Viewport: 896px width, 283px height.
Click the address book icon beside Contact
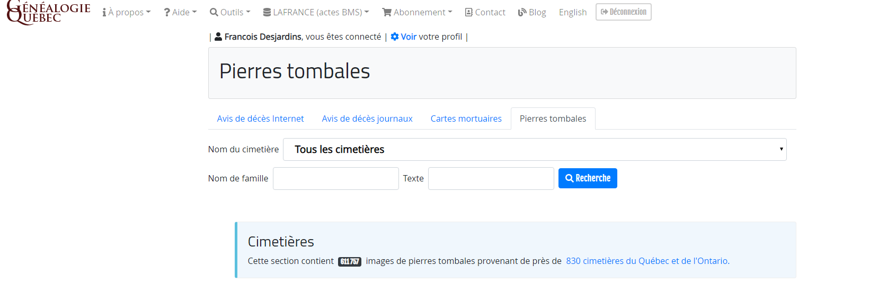point(469,12)
